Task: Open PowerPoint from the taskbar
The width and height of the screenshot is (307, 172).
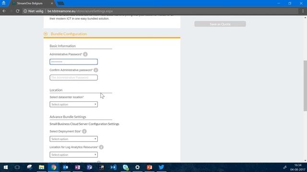Action: click(x=149, y=167)
